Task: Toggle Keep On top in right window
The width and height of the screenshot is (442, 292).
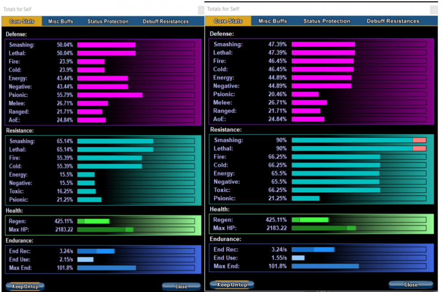Action: click(x=232, y=284)
